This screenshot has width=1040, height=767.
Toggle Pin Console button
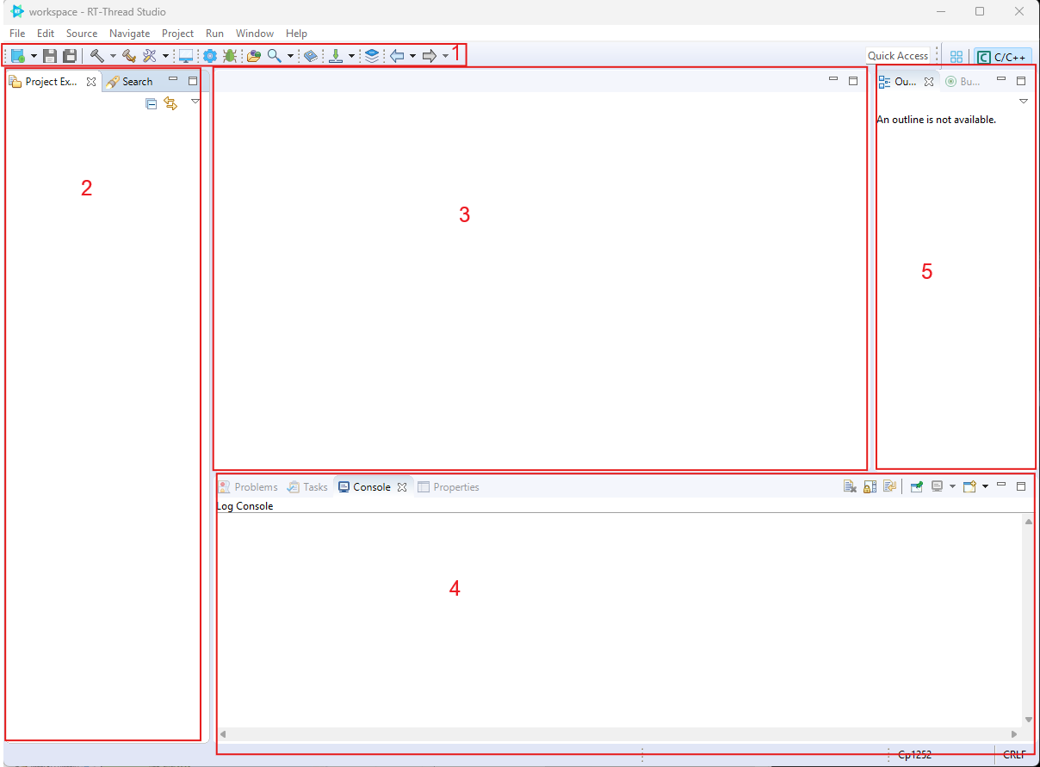tap(917, 487)
